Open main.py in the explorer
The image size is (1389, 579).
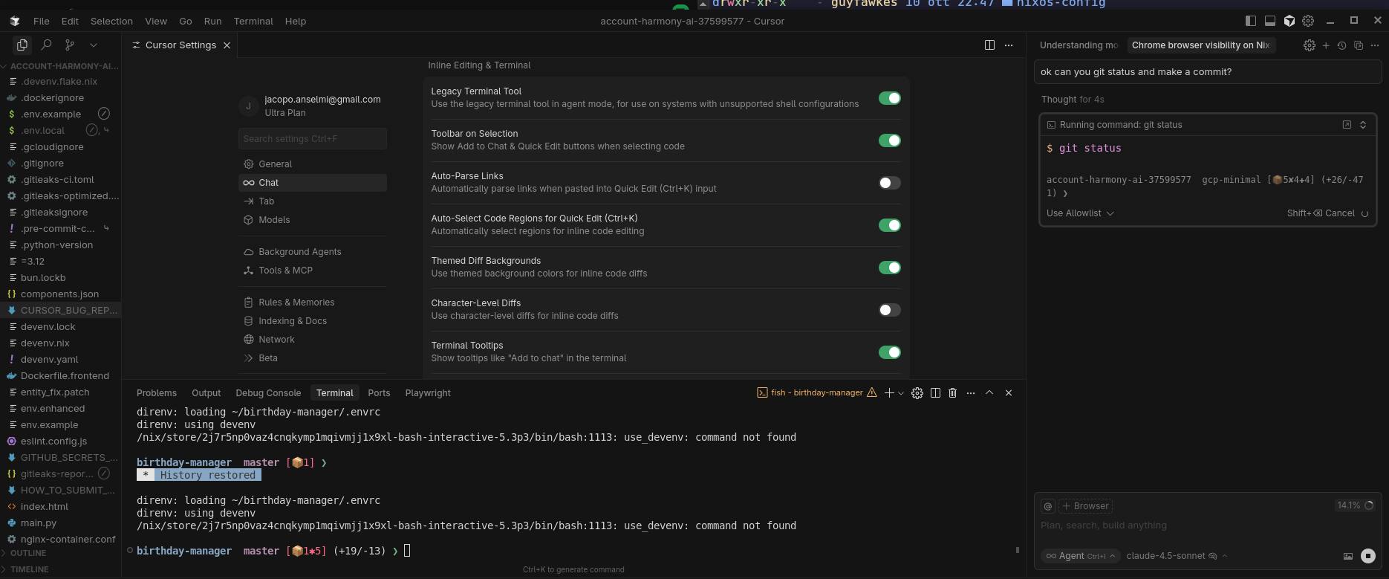(61, 523)
